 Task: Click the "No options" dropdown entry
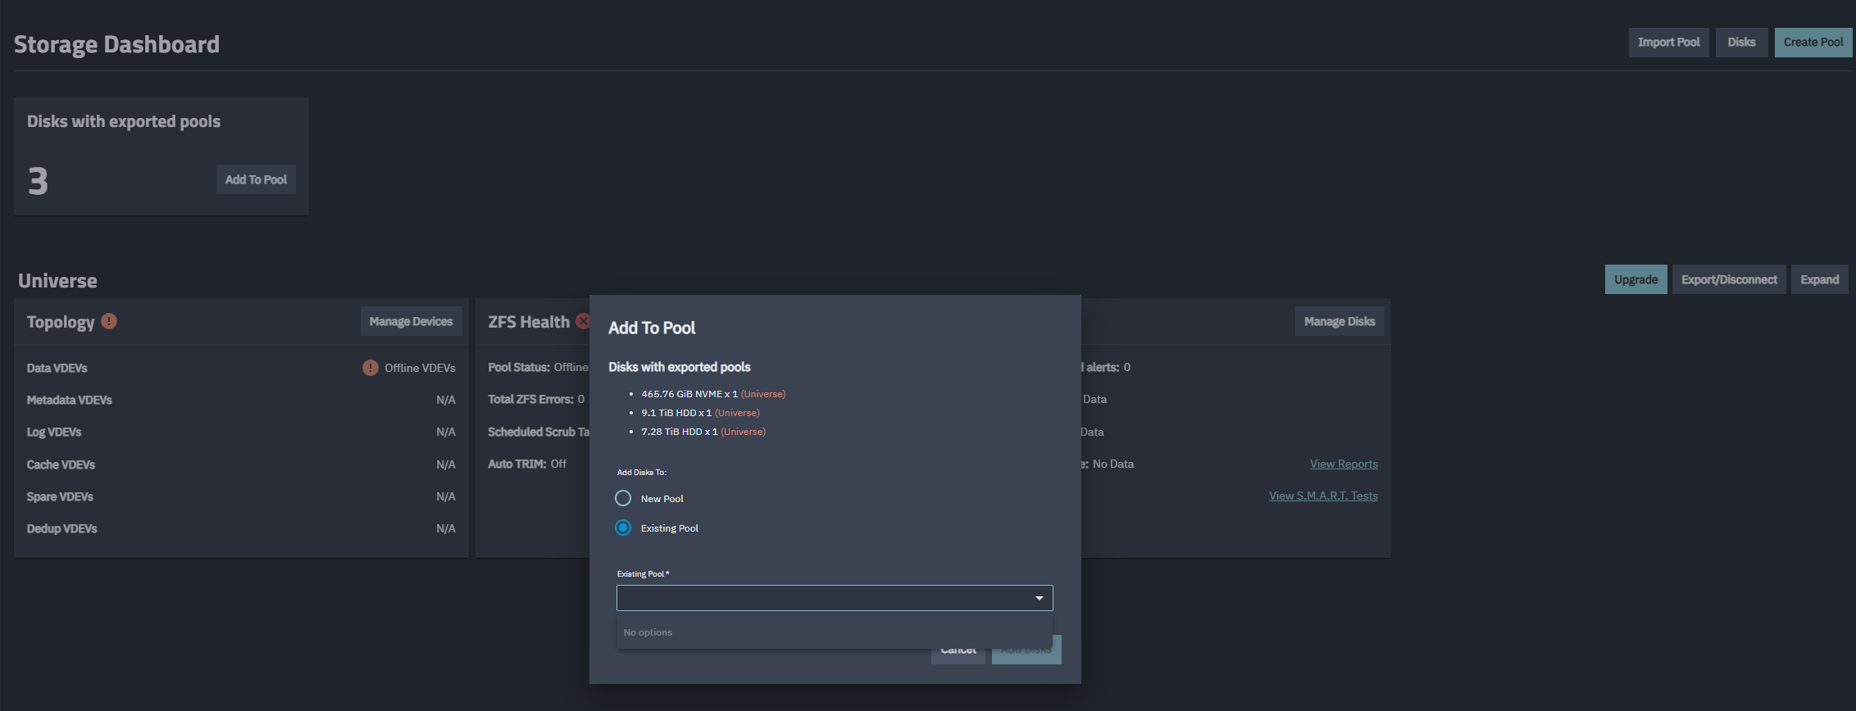(648, 632)
